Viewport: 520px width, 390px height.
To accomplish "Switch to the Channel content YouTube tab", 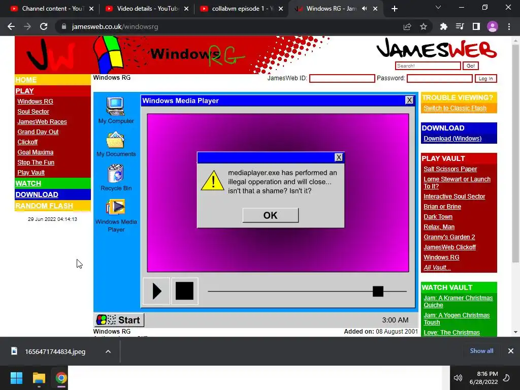I will point(52,9).
